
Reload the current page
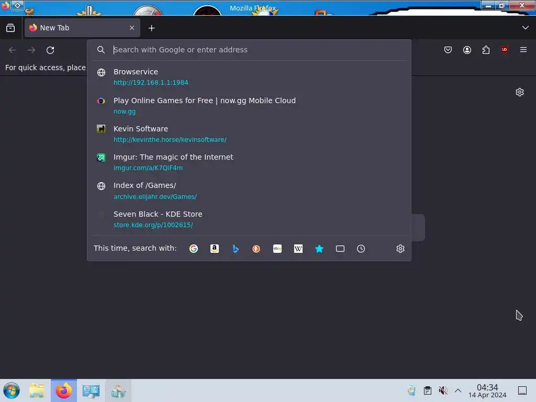(x=50, y=50)
